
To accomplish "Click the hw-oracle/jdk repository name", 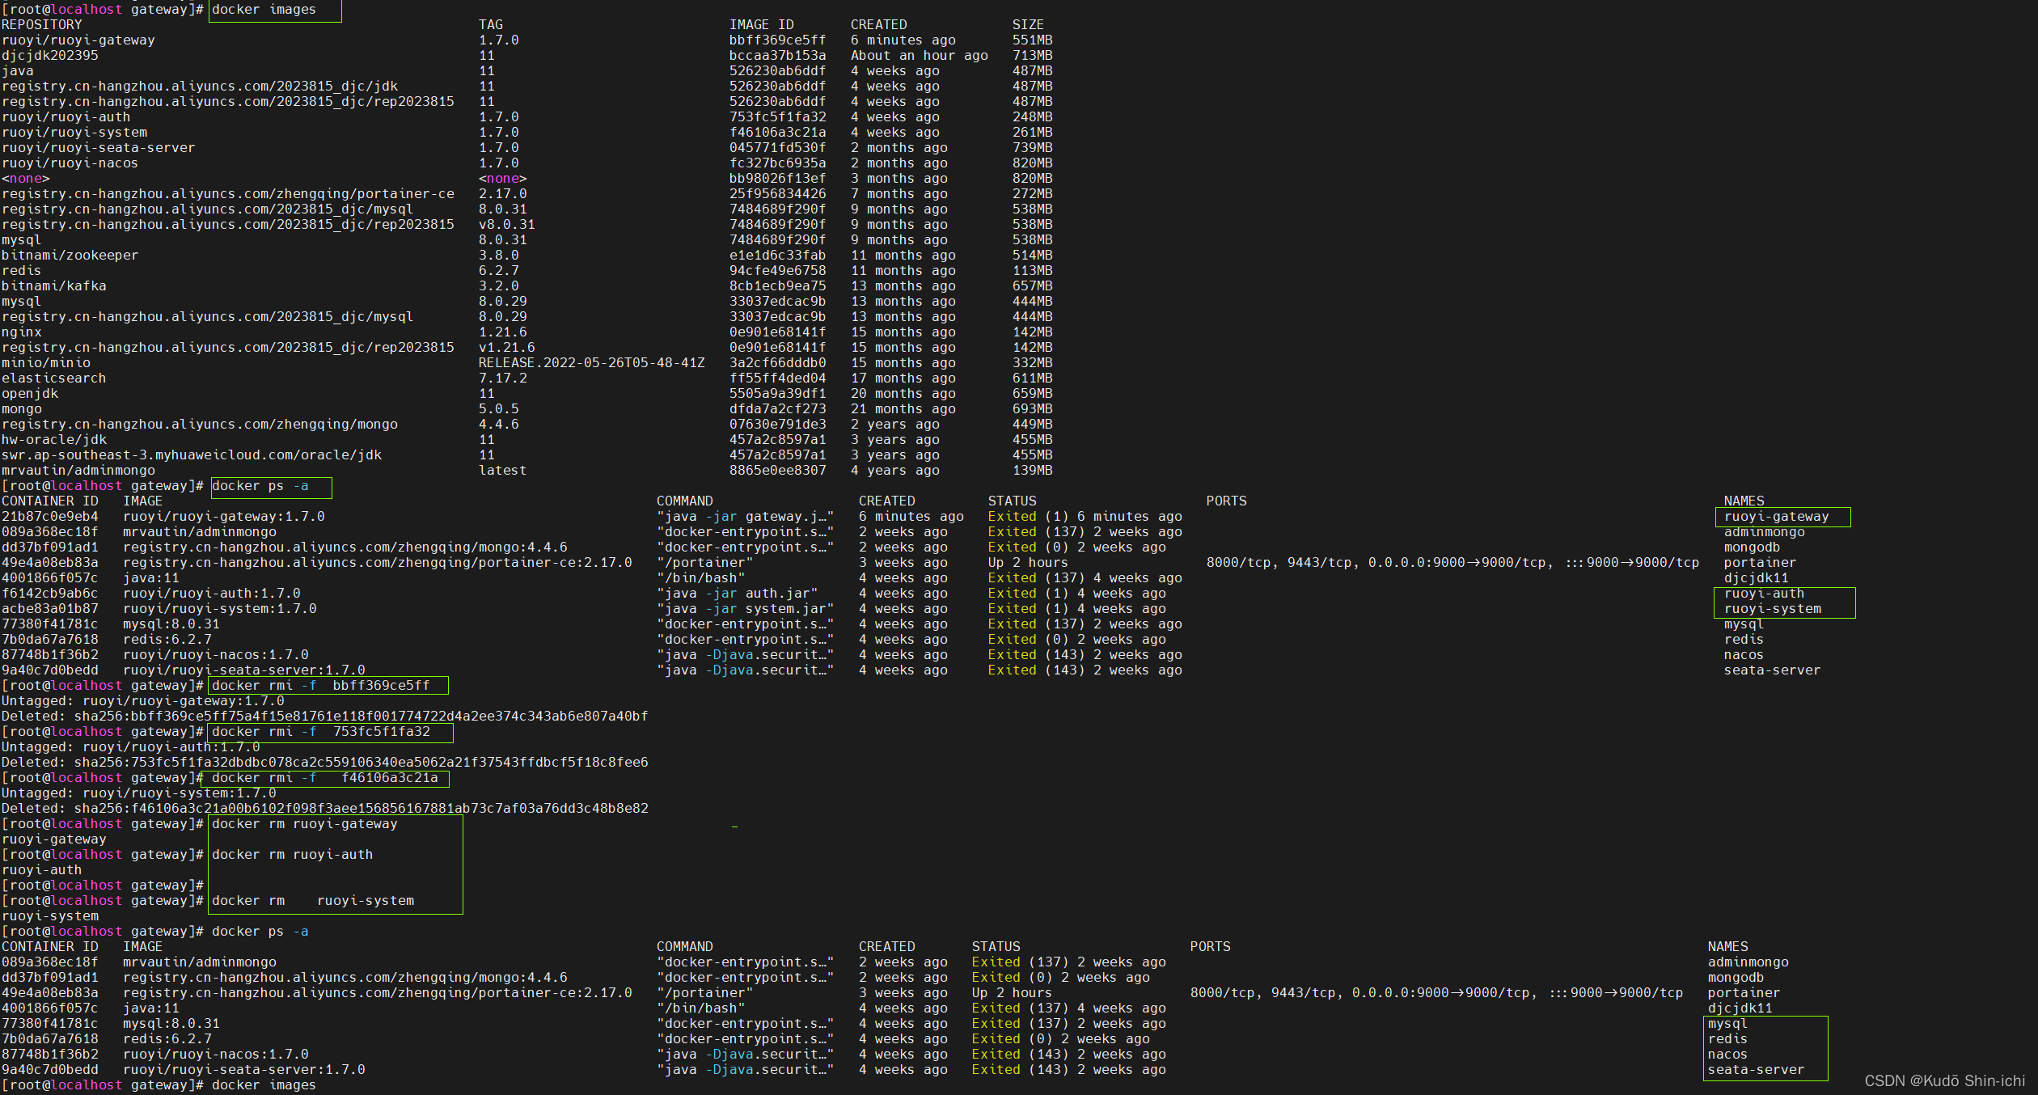I will coord(54,440).
